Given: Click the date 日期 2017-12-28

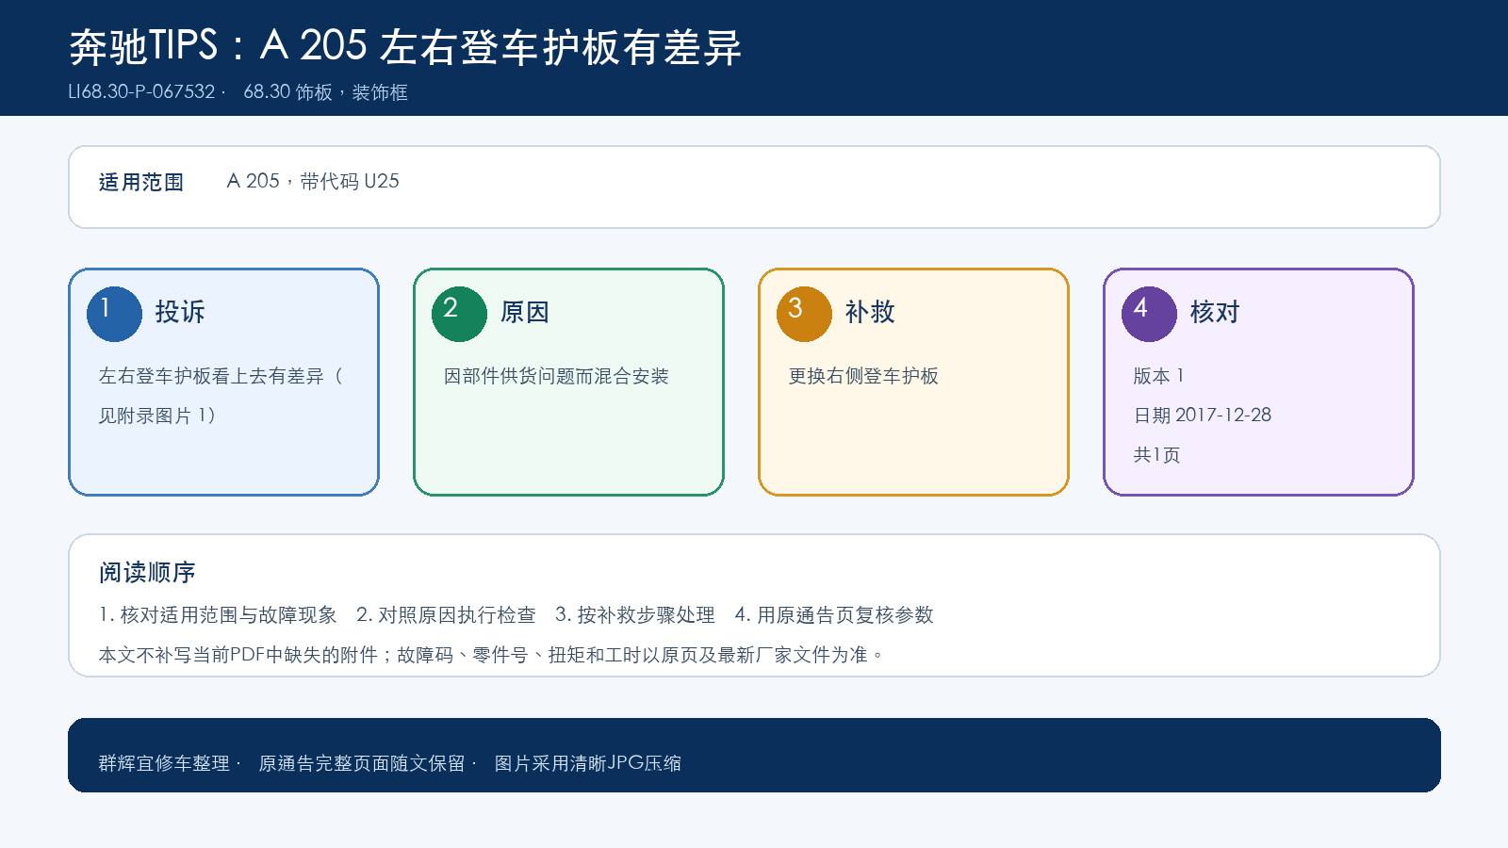Looking at the screenshot, I should point(1202,416).
